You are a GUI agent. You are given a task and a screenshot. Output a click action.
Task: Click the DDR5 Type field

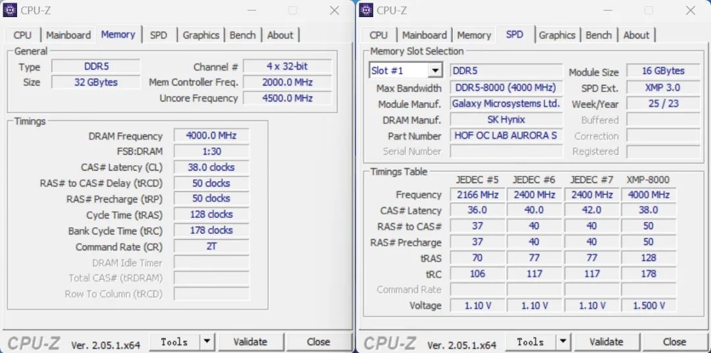pos(96,67)
